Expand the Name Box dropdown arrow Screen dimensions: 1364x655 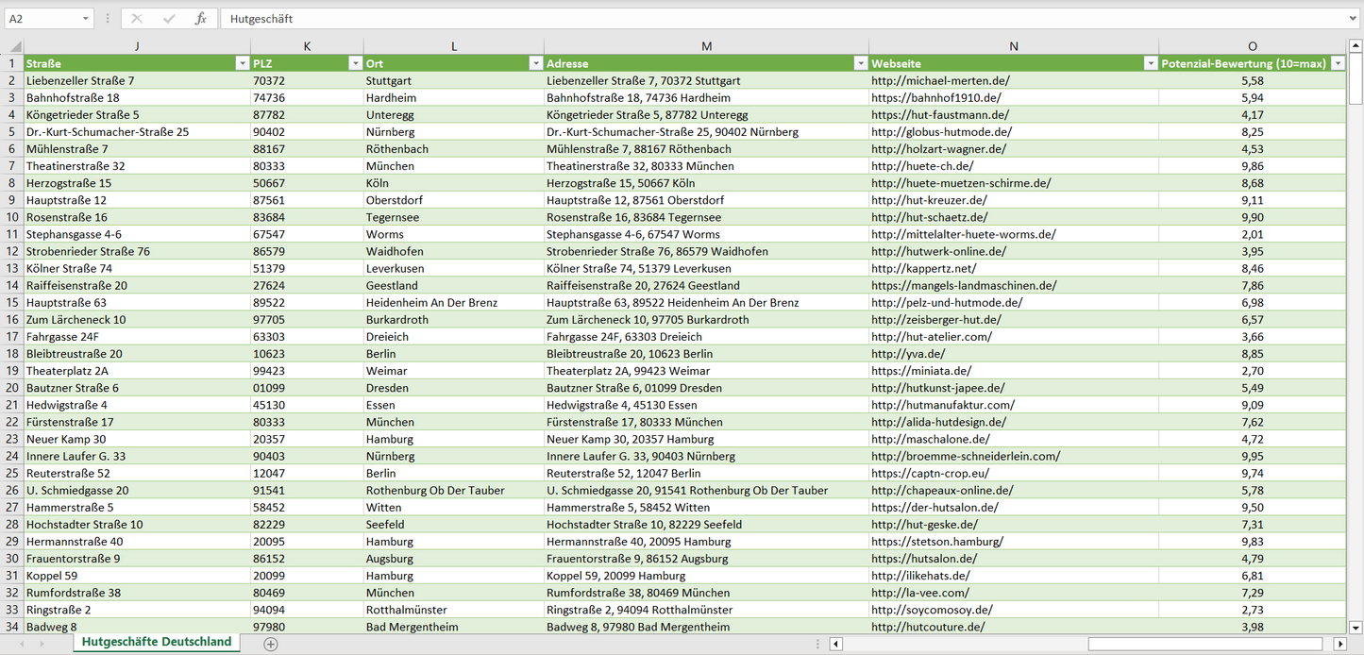click(x=86, y=19)
